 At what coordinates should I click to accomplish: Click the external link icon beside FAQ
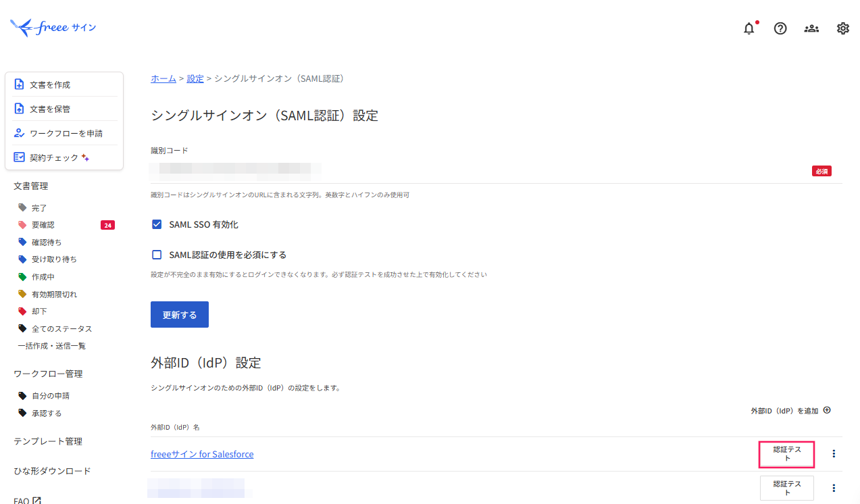37,501
